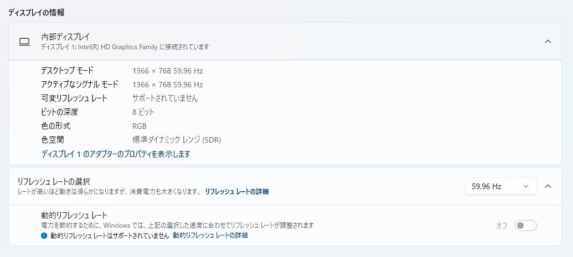The image size is (573, 257).
Task: Click the 標準ダイナミック レンジ (SDR) value
Action: coord(177,140)
